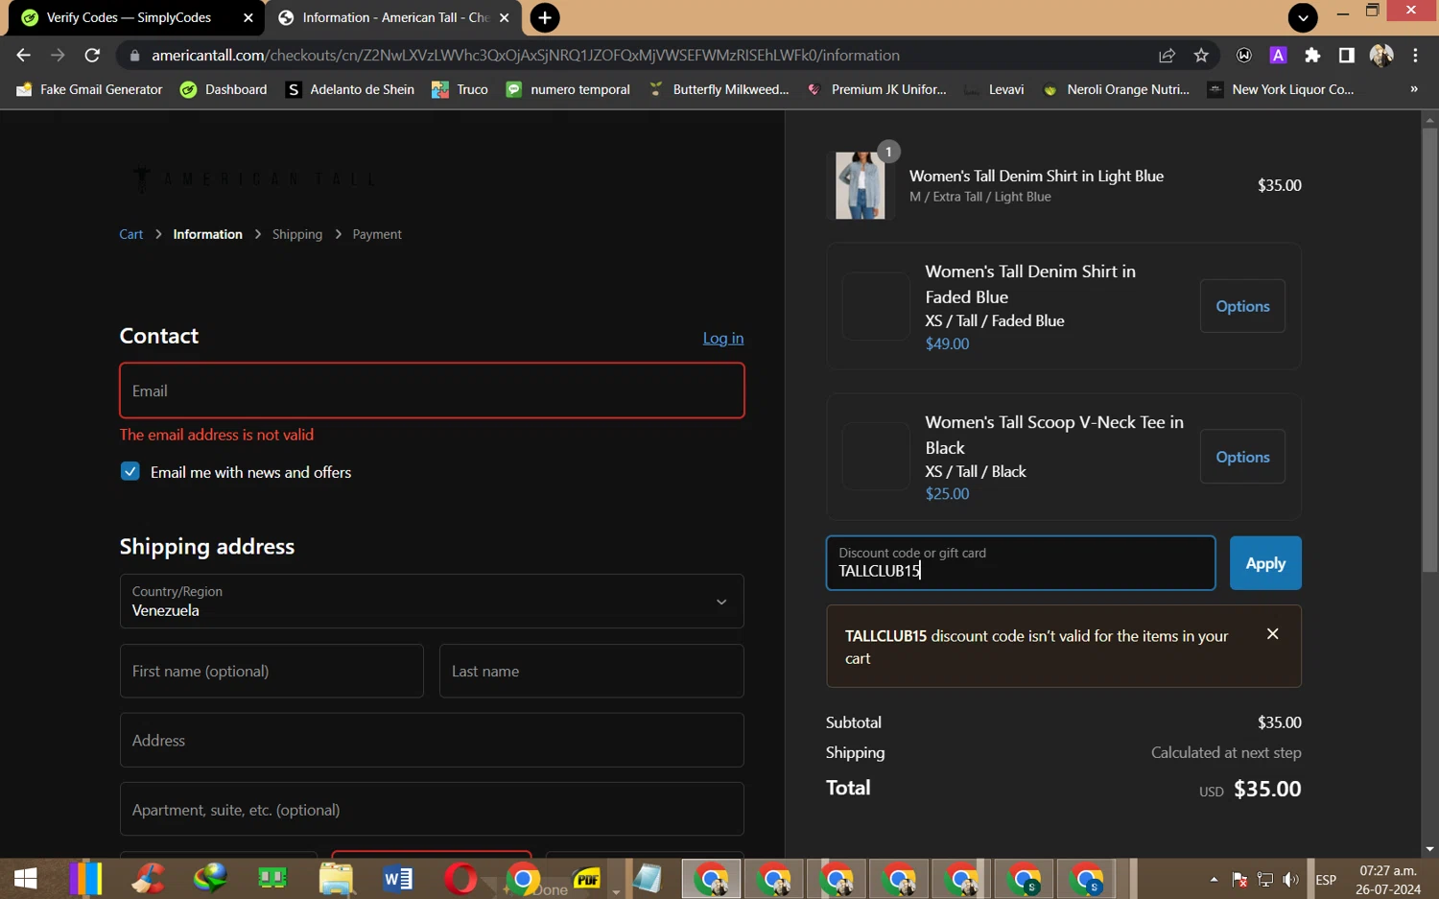Click the Light Blue Denim Shirt thumbnail
Image resolution: width=1439 pixels, height=899 pixels.
860,185
